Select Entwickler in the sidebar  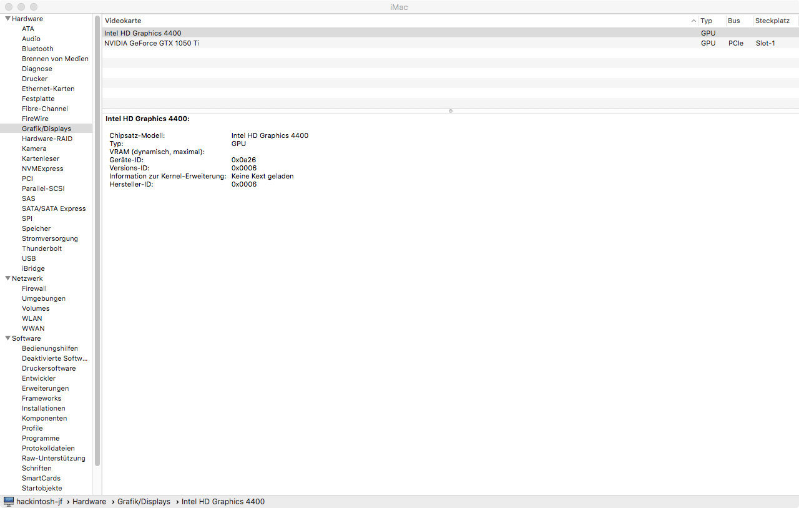point(39,378)
